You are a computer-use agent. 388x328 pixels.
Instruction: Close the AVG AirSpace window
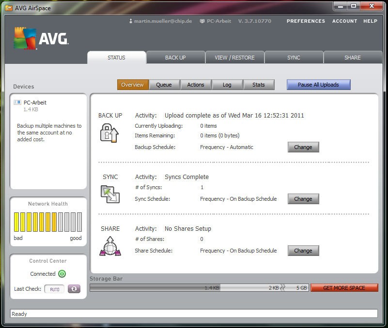click(x=372, y=6)
